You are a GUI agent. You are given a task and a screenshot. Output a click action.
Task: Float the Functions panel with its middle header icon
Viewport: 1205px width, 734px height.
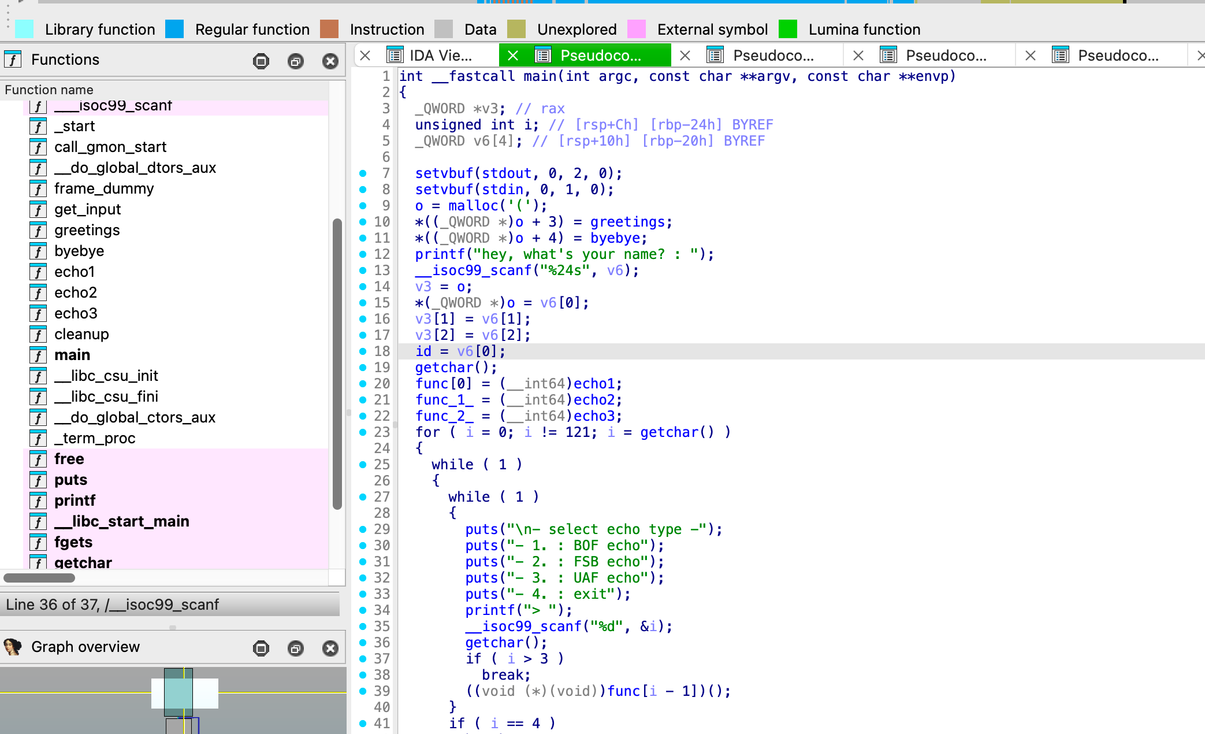click(x=295, y=61)
